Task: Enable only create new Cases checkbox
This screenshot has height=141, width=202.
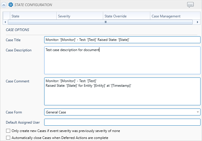Action: click(8, 131)
